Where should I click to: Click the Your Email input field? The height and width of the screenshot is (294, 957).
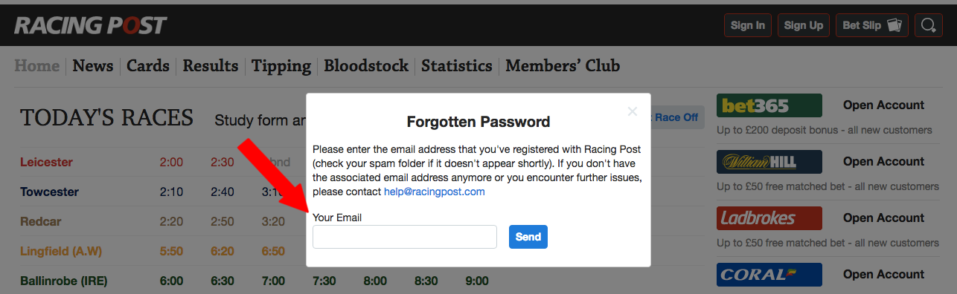point(405,237)
